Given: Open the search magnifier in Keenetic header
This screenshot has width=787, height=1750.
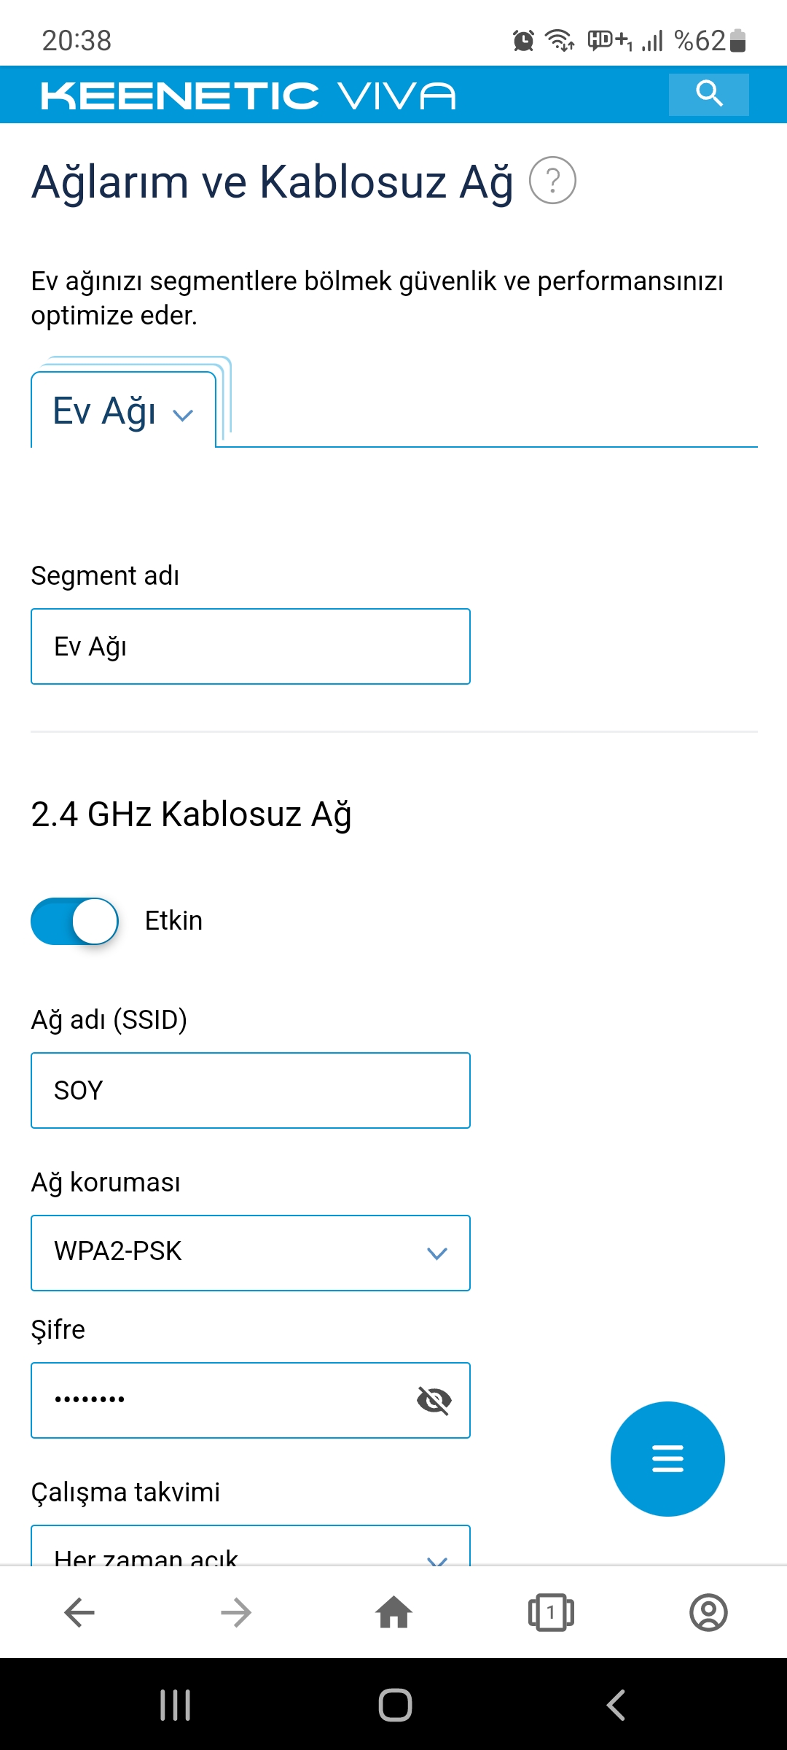Looking at the screenshot, I should [x=708, y=94].
